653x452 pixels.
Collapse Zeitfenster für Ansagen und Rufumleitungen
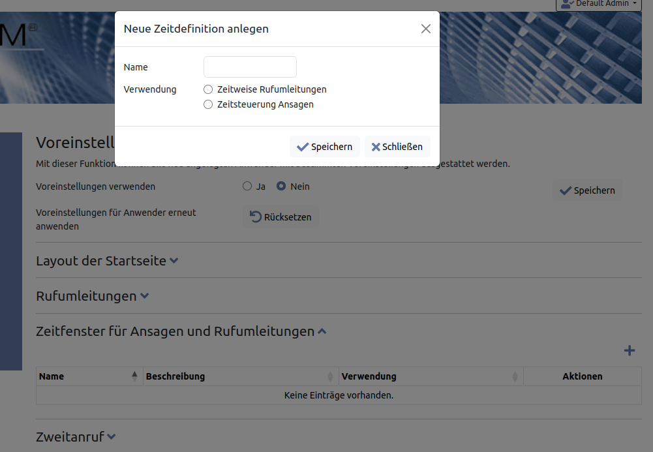click(x=322, y=331)
